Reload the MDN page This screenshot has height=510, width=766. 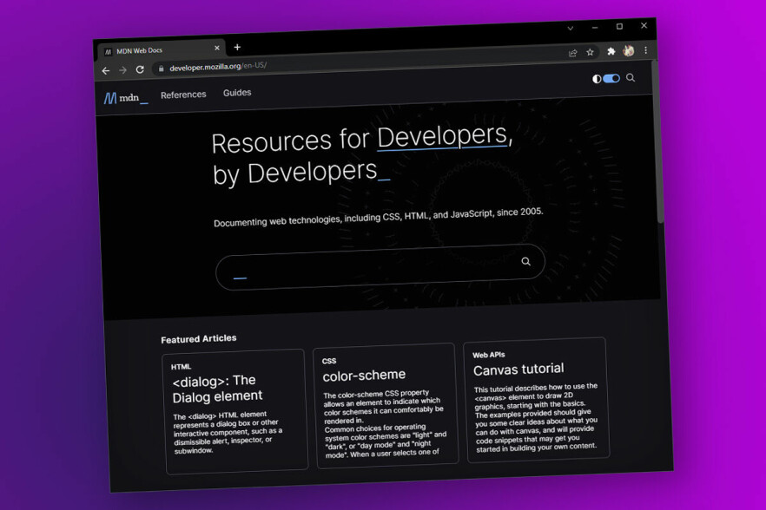point(140,69)
